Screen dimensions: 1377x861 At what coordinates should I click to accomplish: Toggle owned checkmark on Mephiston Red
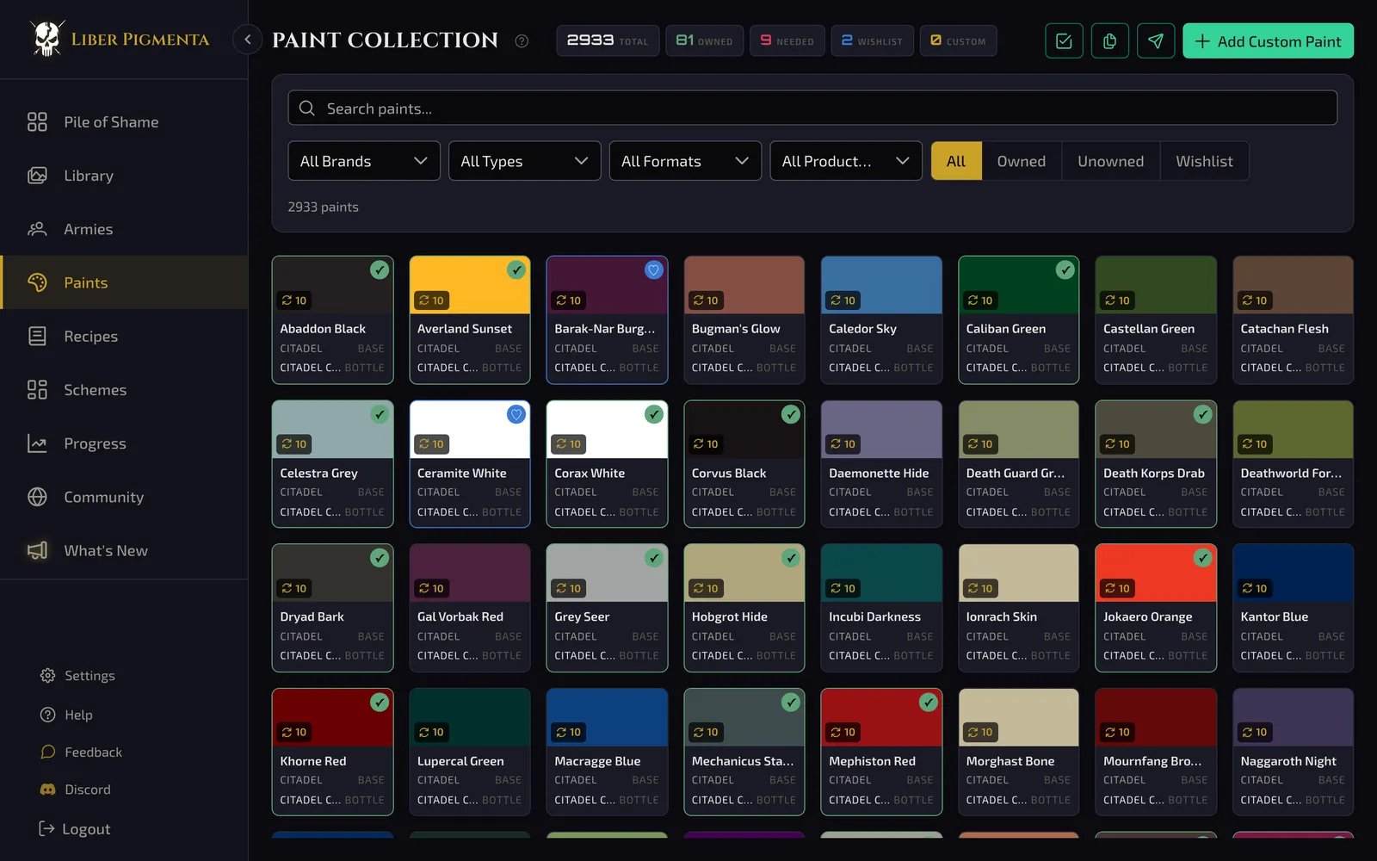(929, 703)
